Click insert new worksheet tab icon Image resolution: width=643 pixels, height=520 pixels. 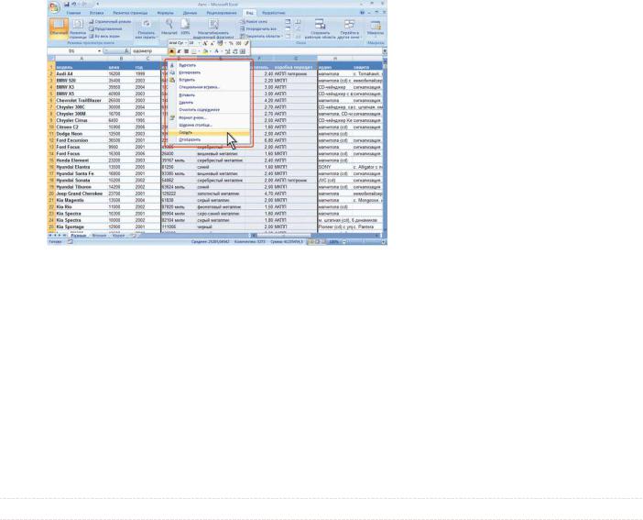tap(134, 236)
